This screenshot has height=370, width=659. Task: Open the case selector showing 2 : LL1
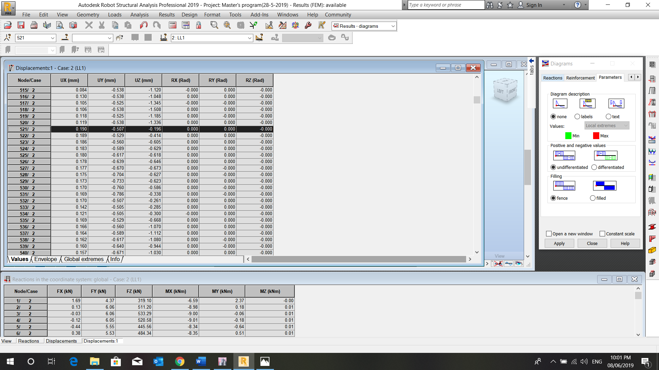[x=250, y=38]
